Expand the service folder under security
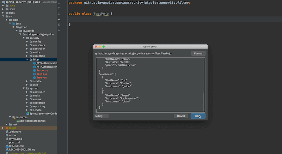The image size is (282, 154). click(x=27, y=81)
